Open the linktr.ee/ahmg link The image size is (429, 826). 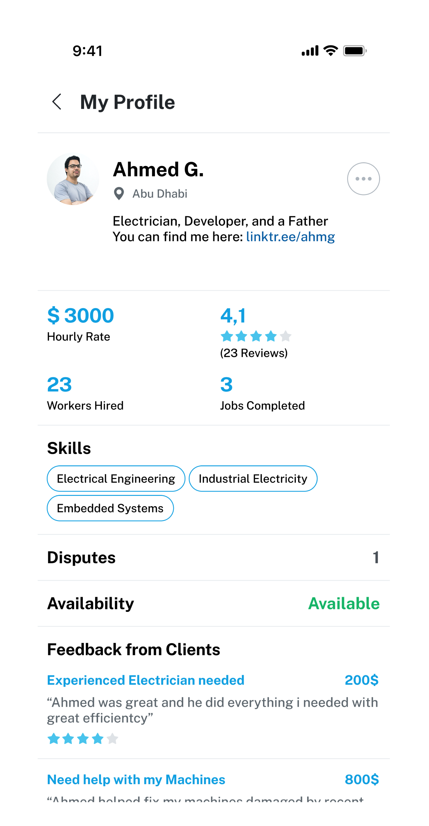(290, 237)
